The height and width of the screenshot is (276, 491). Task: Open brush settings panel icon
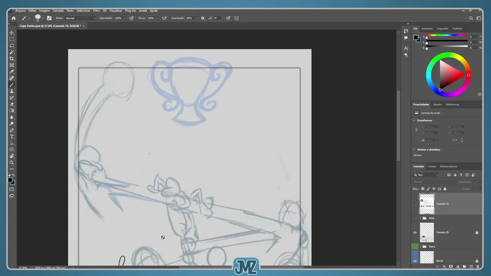coord(49,18)
